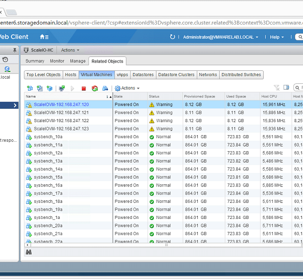Select the sysbench_16a virtual machine

[x=48, y=185]
